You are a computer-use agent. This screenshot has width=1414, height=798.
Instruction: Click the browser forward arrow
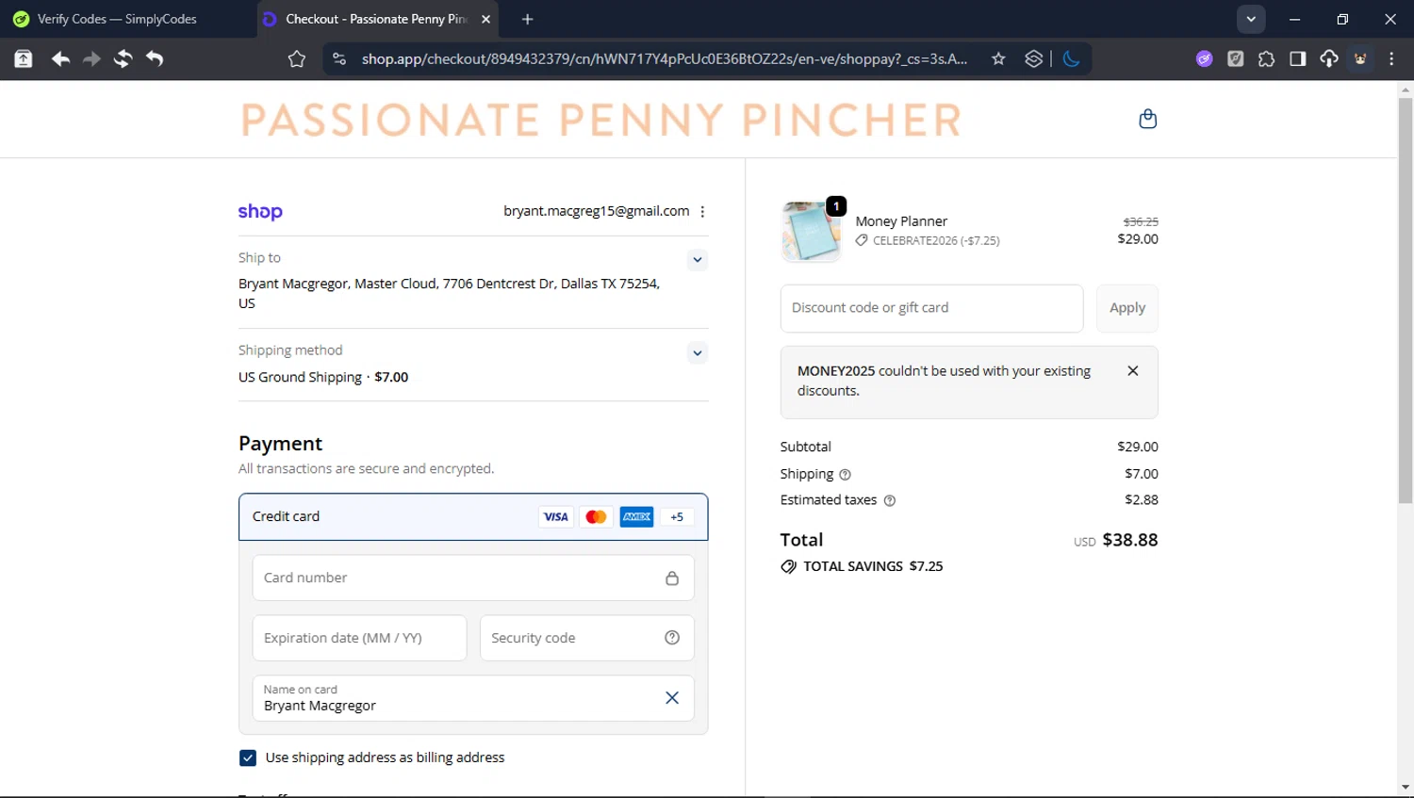click(x=91, y=59)
